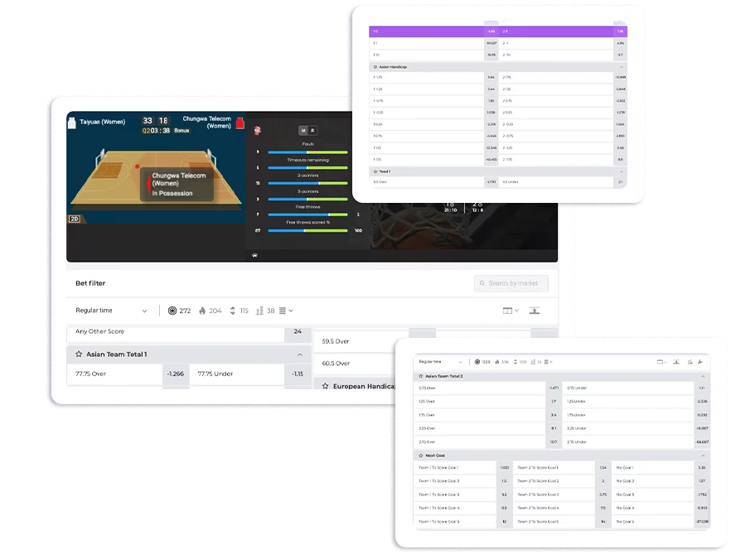Screen dimensions: 736x554
Task: Collapse the Asian Team Total 1 section
Action: pos(300,354)
